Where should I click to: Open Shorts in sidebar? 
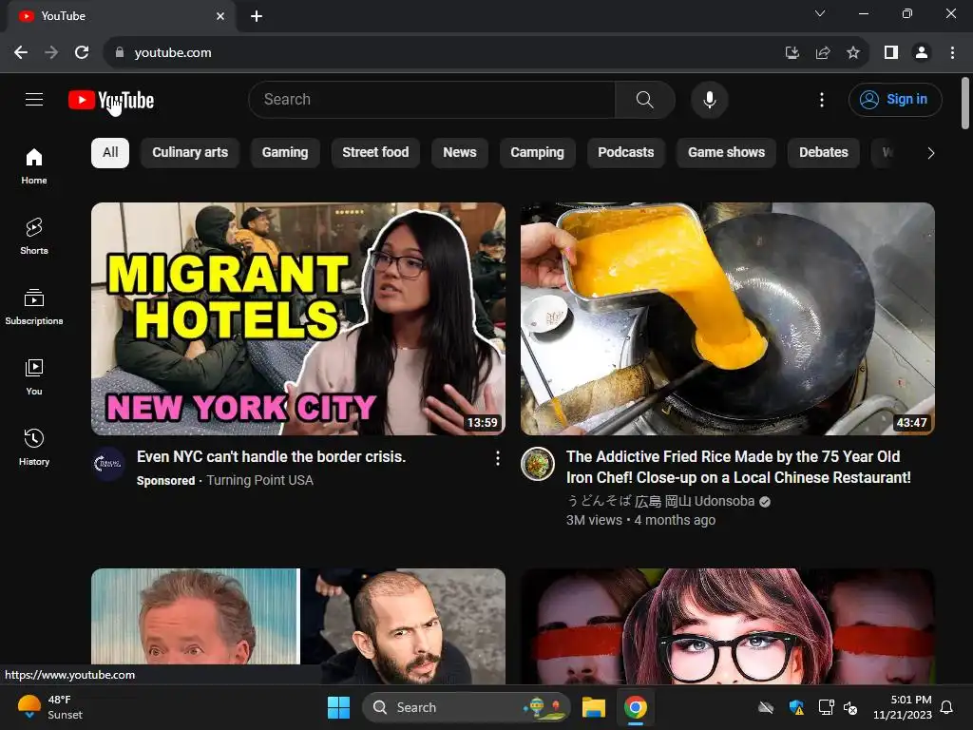tap(34, 236)
